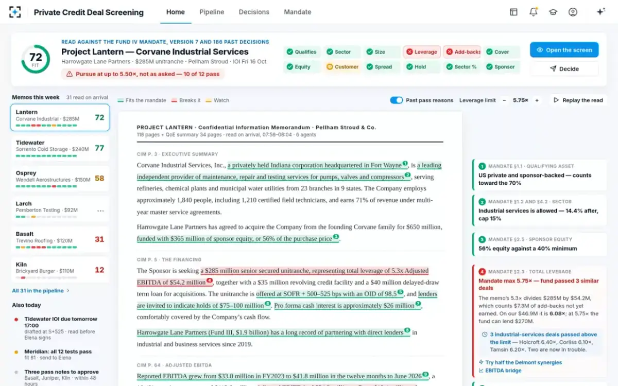Click the red Leverage fail chip

click(422, 52)
